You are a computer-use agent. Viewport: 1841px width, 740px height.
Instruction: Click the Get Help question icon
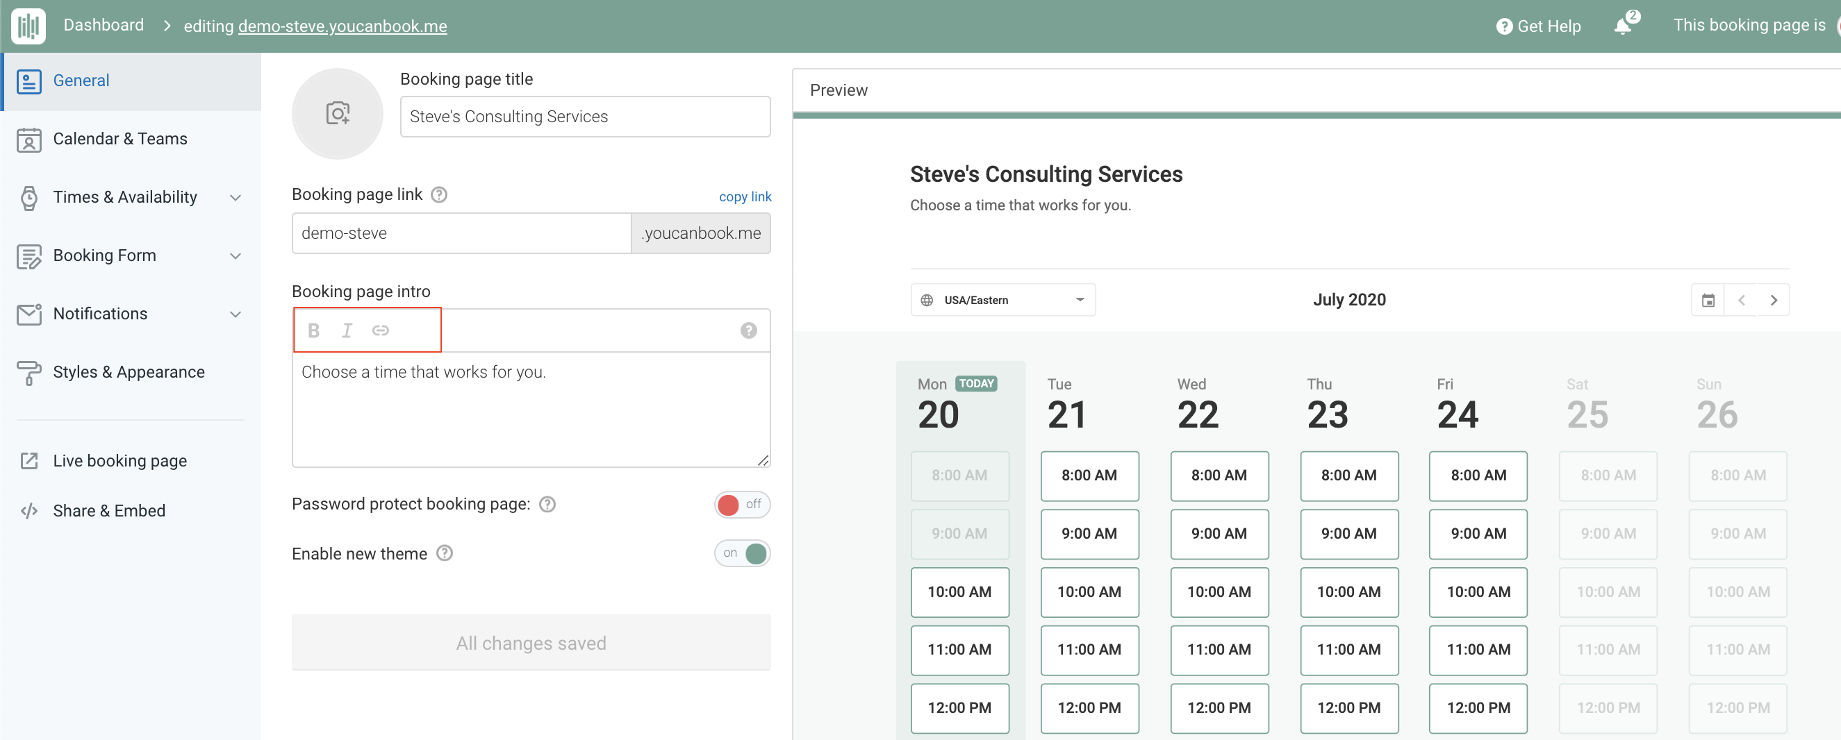pos(1504,26)
